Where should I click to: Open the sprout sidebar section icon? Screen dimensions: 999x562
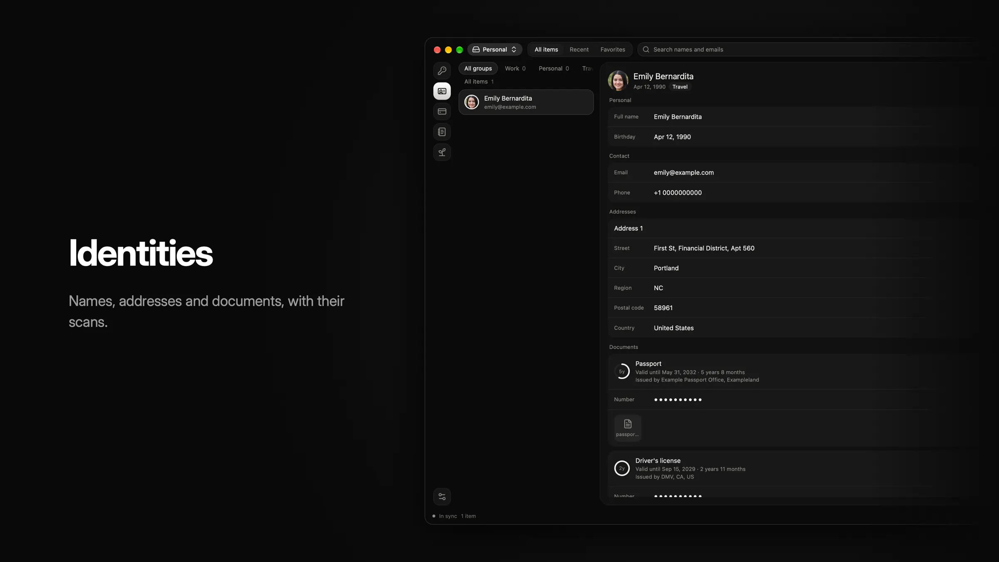point(442,152)
